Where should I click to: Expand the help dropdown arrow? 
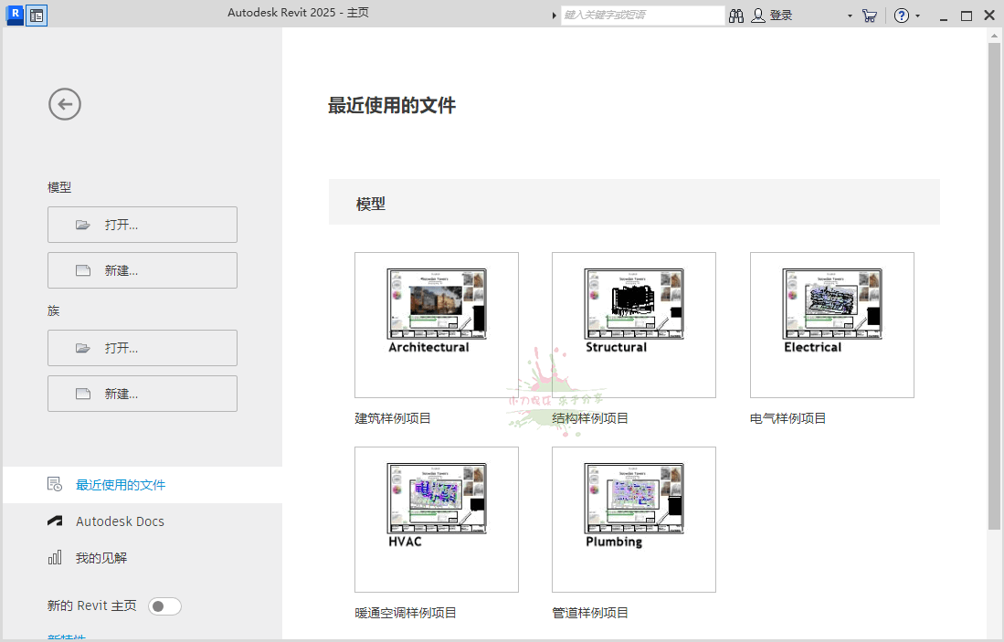(919, 15)
